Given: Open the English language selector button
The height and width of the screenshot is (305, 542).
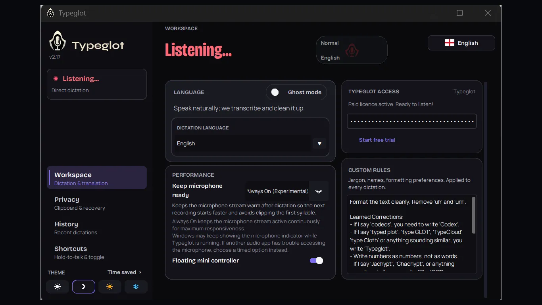Looking at the screenshot, I should pyautogui.click(x=461, y=43).
